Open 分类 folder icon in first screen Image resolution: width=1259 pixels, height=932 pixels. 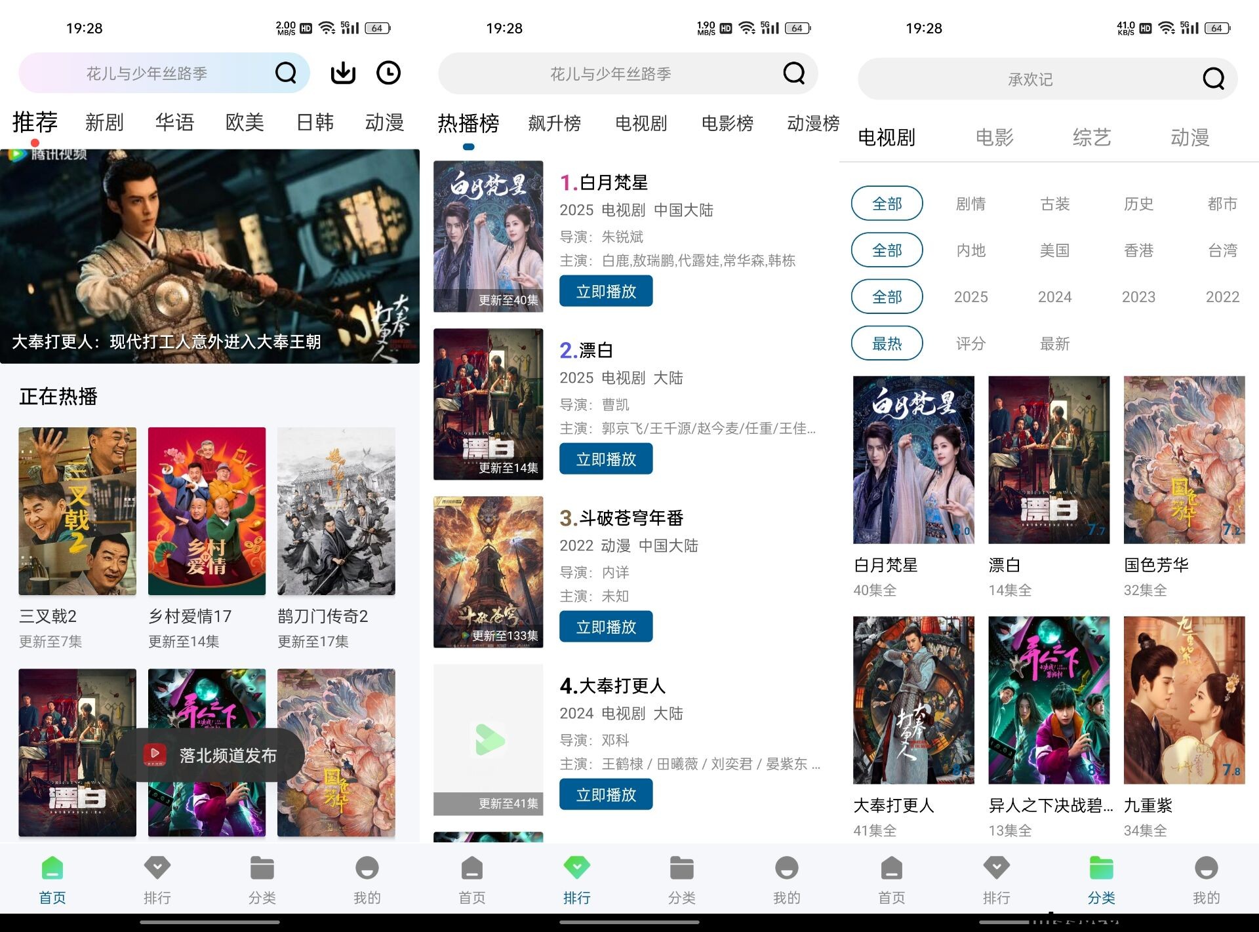262,868
